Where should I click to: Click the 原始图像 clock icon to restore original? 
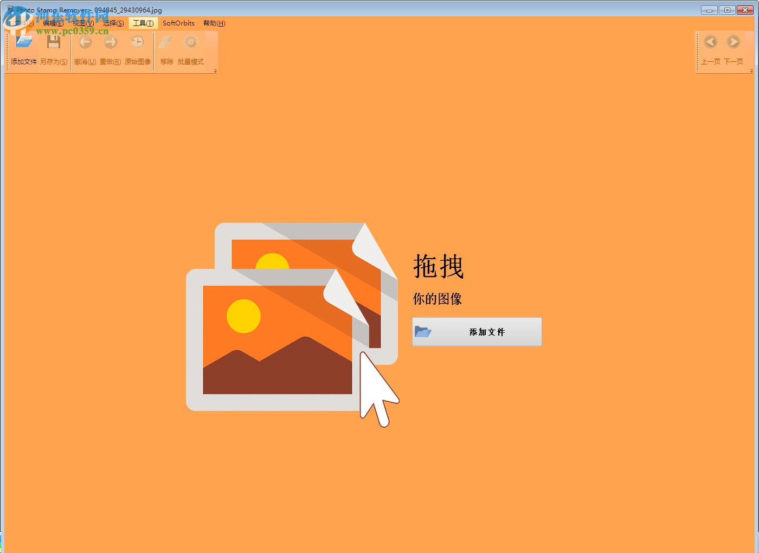click(137, 42)
